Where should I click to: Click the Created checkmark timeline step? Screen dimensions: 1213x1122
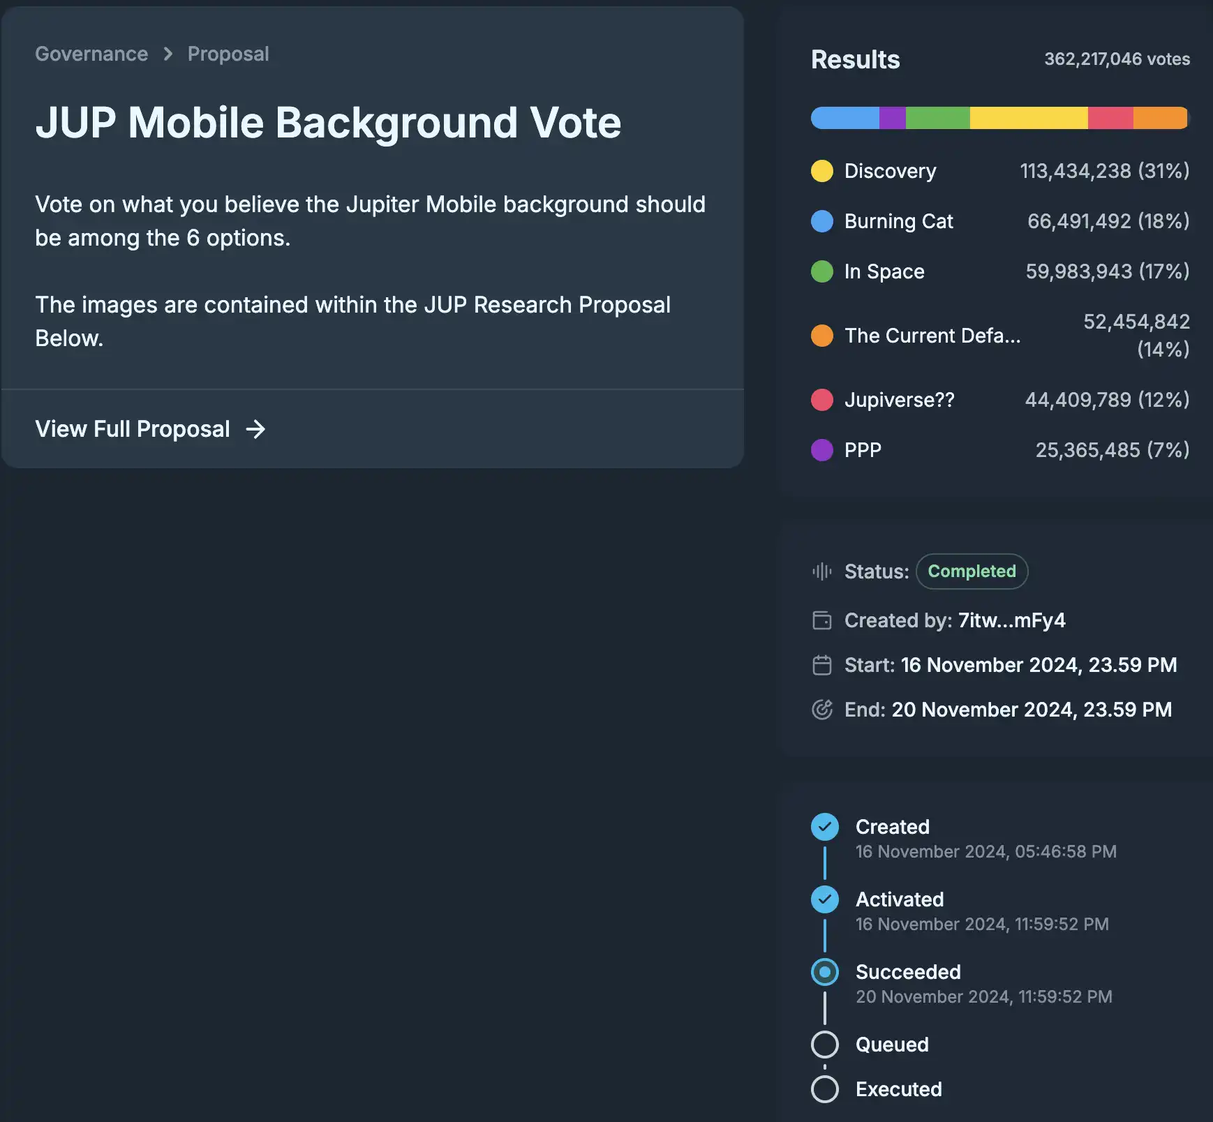tap(825, 827)
